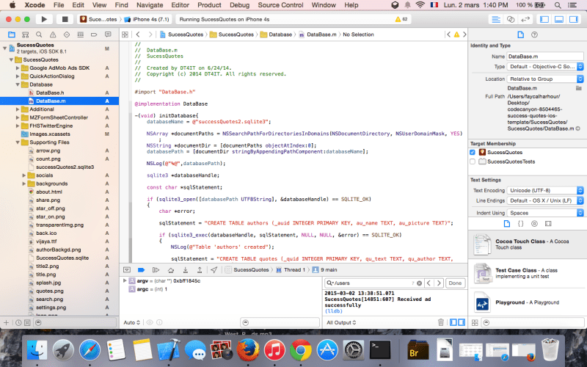Hide the debug area with its toggle icon
The height and width of the screenshot is (367, 587).
(x=127, y=269)
